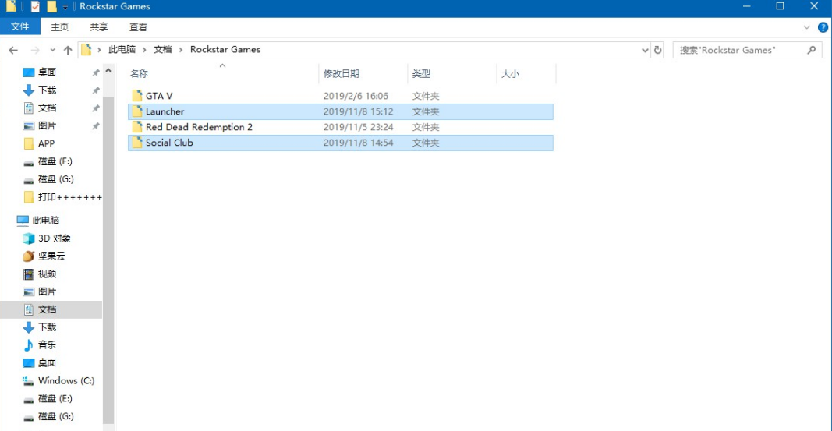This screenshot has width=832, height=431.
Task: Open the 共享 ribbon tab
Action: pyautogui.click(x=99, y=26)
